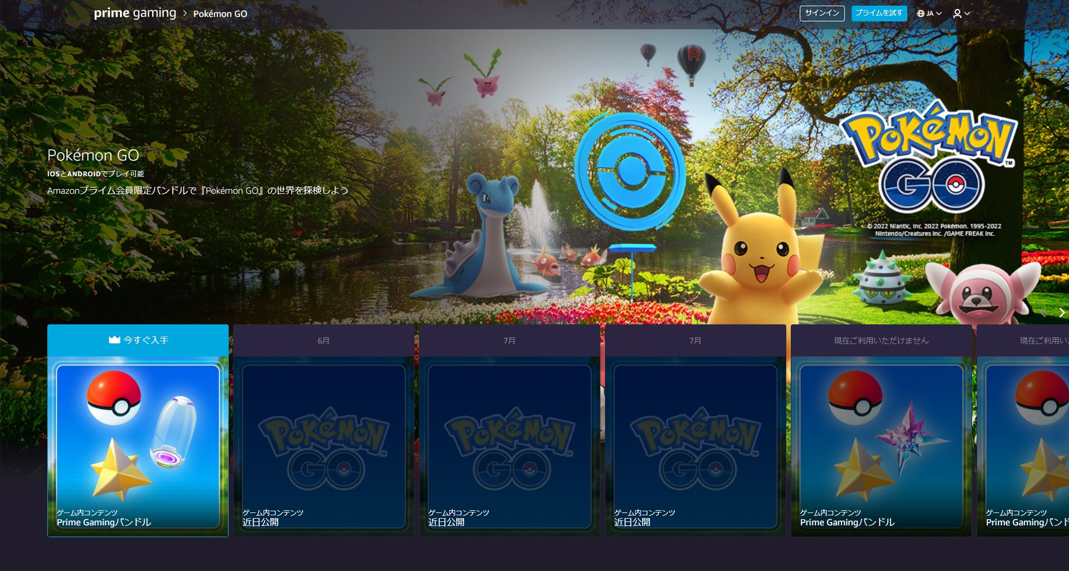Click the crown icon on 今すぐ入手

114,340
